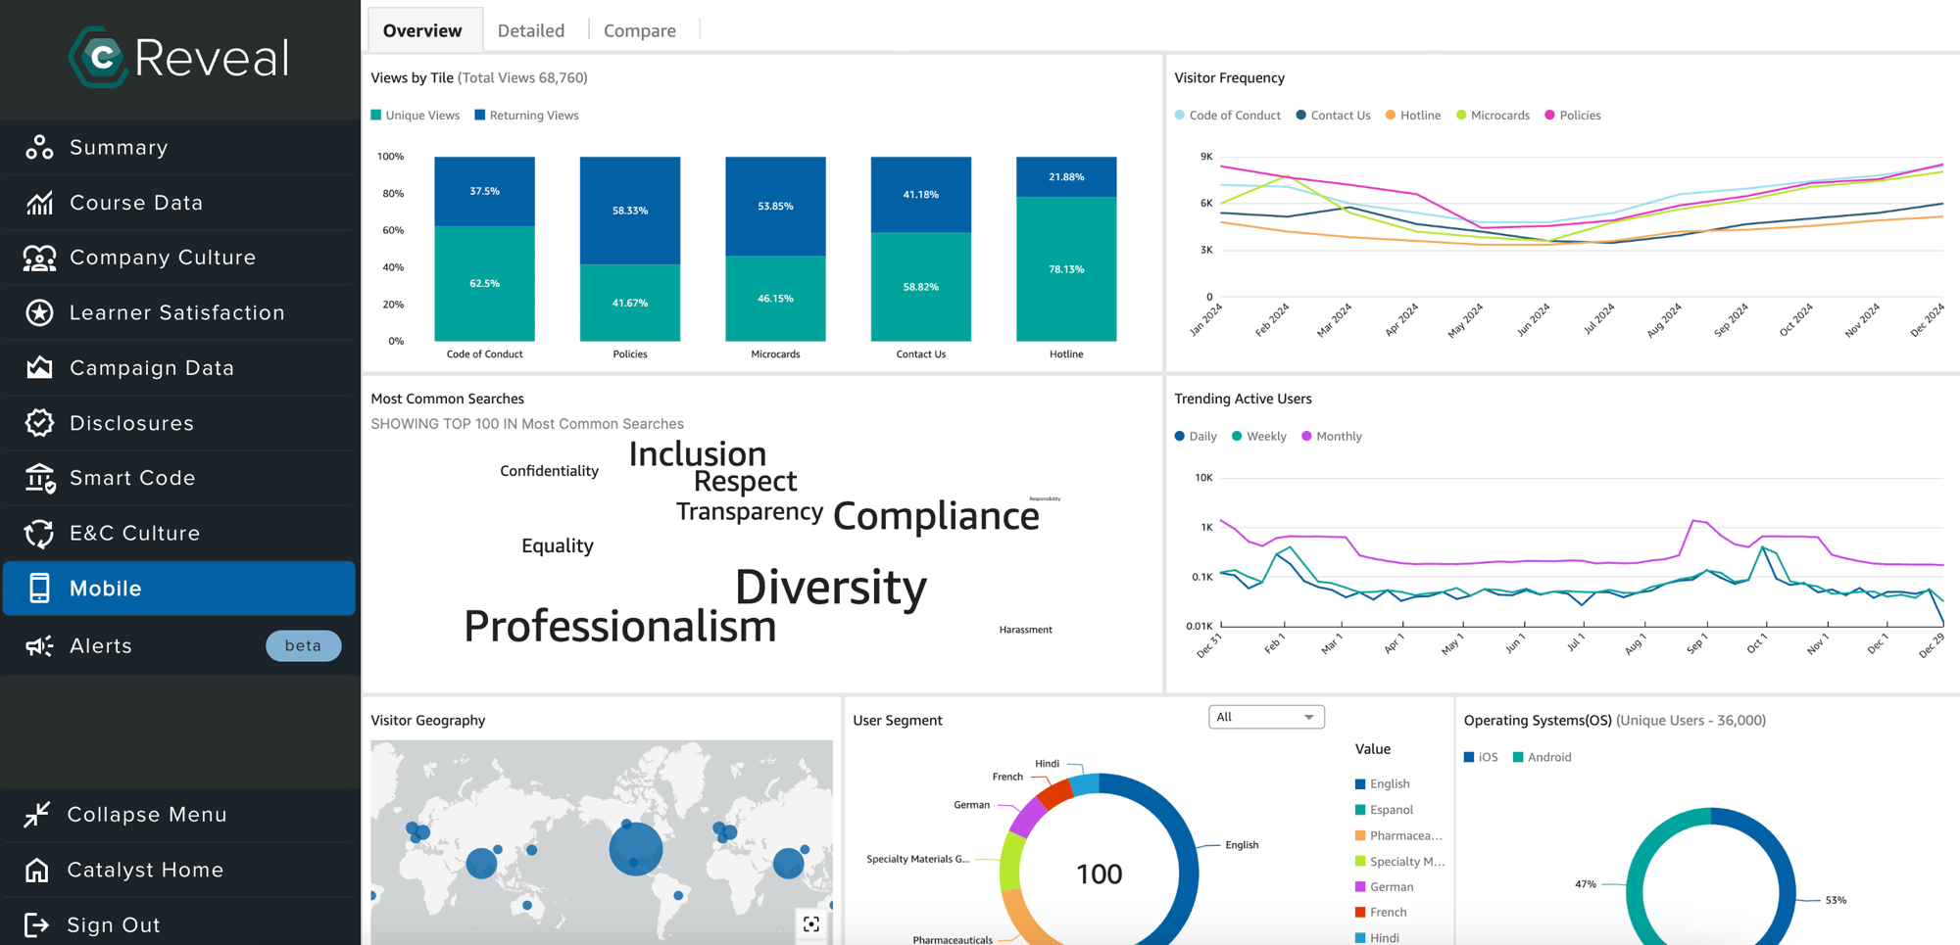Go to Campaign Data page
The width and height of the screenshot is (1960, 945).
click(x=179, y=368)
